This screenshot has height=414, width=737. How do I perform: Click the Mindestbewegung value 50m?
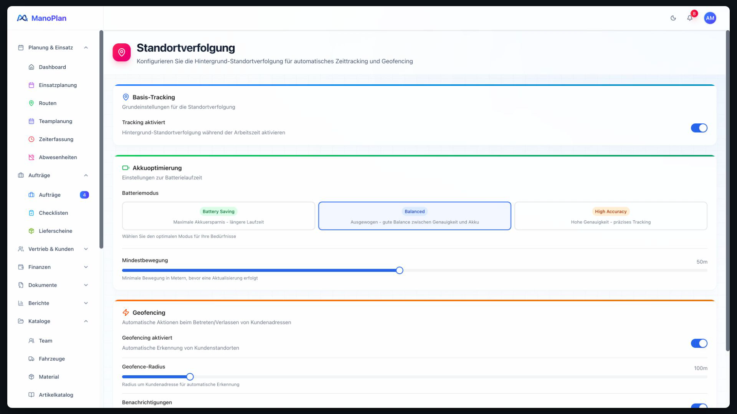[702, 262]
